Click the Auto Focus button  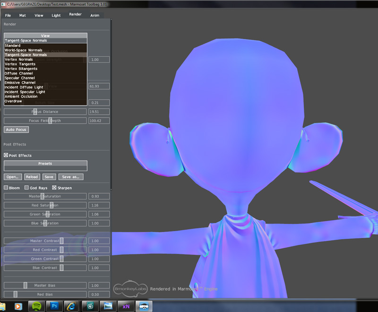click(x=16, y=130)
